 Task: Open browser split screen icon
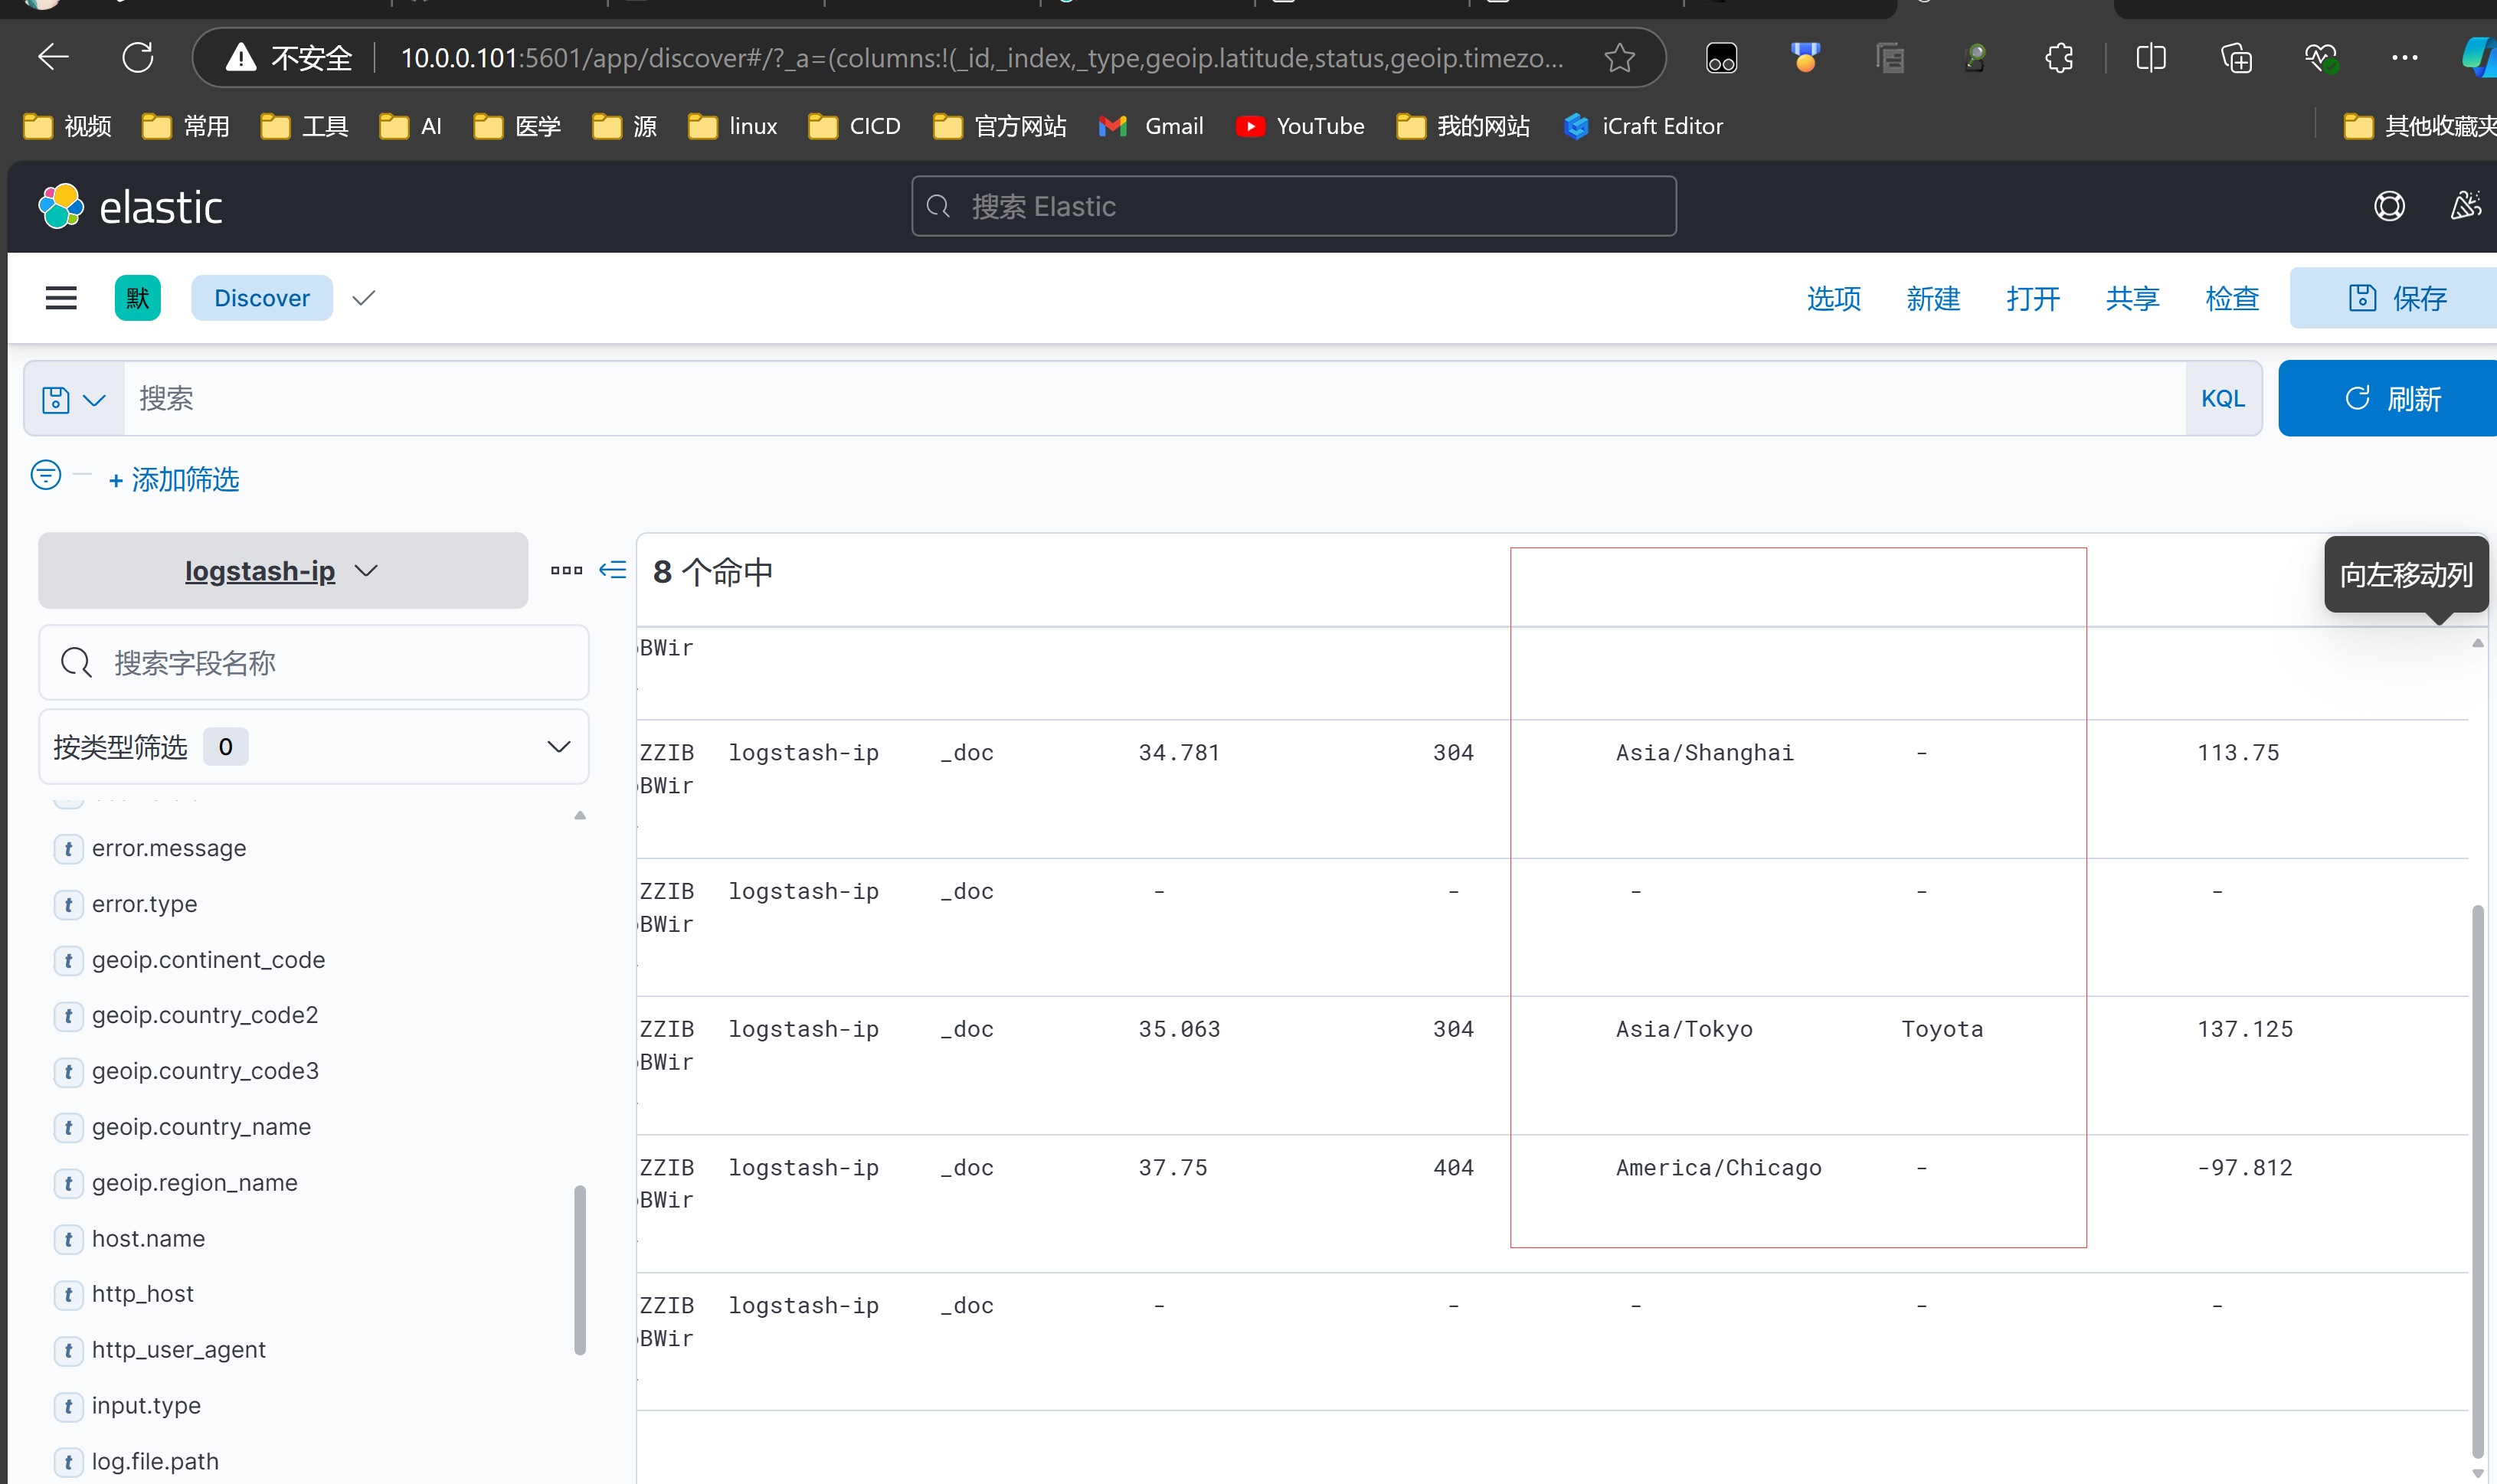click(2151, 58)
